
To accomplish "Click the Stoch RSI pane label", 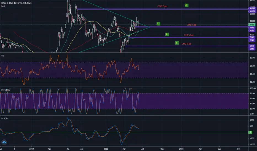I will pyautogui.click(x=6, y=90).
